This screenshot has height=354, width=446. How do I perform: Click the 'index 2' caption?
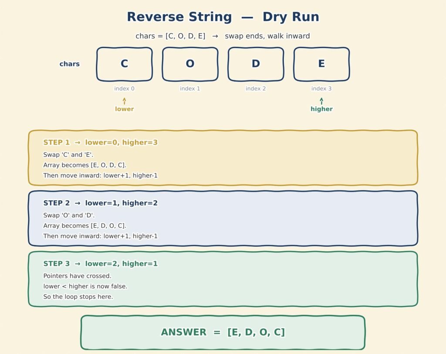[256, 89]
